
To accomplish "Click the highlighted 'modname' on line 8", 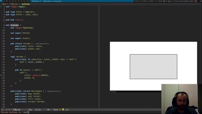I will [x=15, y=25].
